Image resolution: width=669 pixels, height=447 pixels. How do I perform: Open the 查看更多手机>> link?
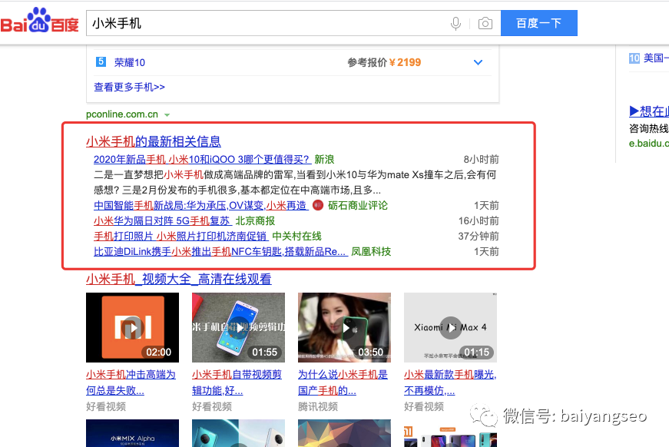click(129, 87)
